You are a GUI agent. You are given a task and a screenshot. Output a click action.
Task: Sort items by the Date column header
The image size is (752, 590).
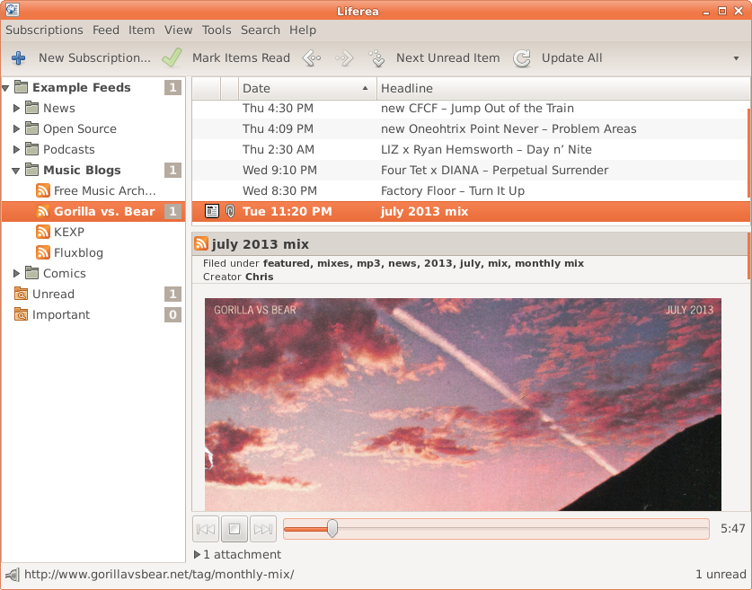(305, 88)
